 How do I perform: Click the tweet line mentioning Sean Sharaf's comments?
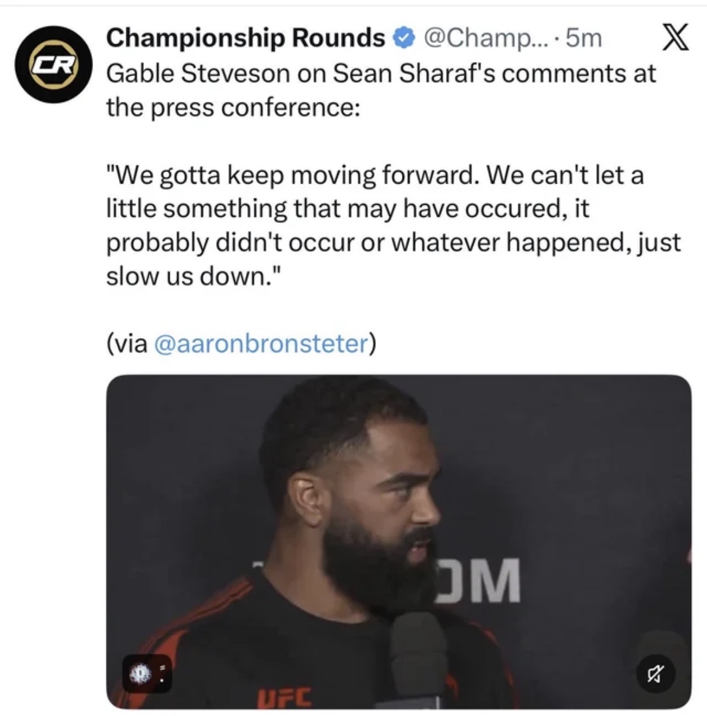(x=381, y=73)
